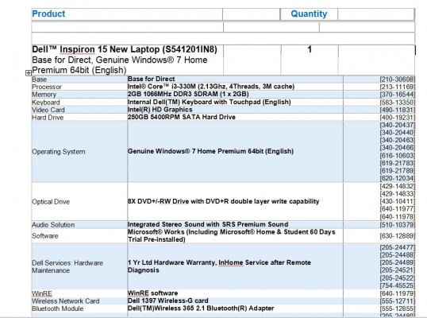
Task: Click the table move handle icon
Action: click(x=29, y=73)
